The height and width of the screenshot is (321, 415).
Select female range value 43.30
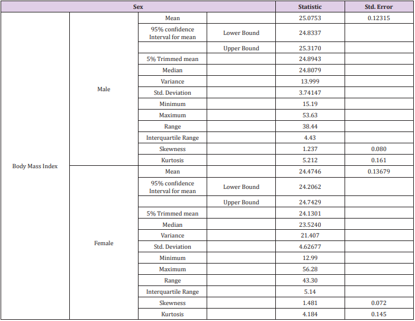point(310,280)
